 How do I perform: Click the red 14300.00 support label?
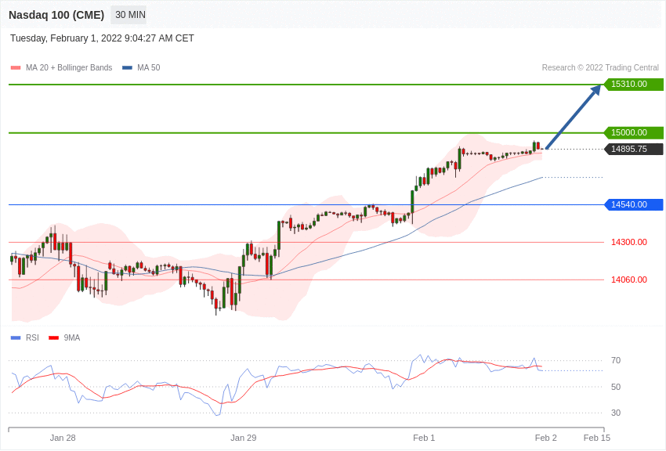(x=629, y=242)
